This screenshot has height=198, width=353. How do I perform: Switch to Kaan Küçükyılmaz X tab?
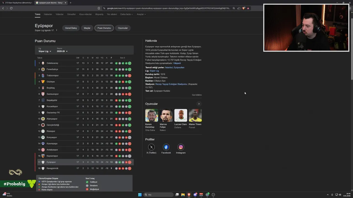pos(17,3)
